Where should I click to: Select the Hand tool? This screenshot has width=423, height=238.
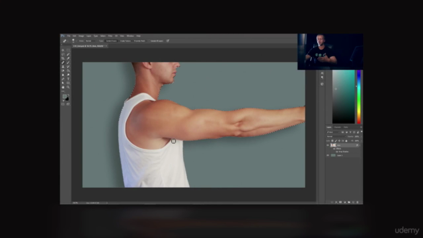[x=63, y=87]
